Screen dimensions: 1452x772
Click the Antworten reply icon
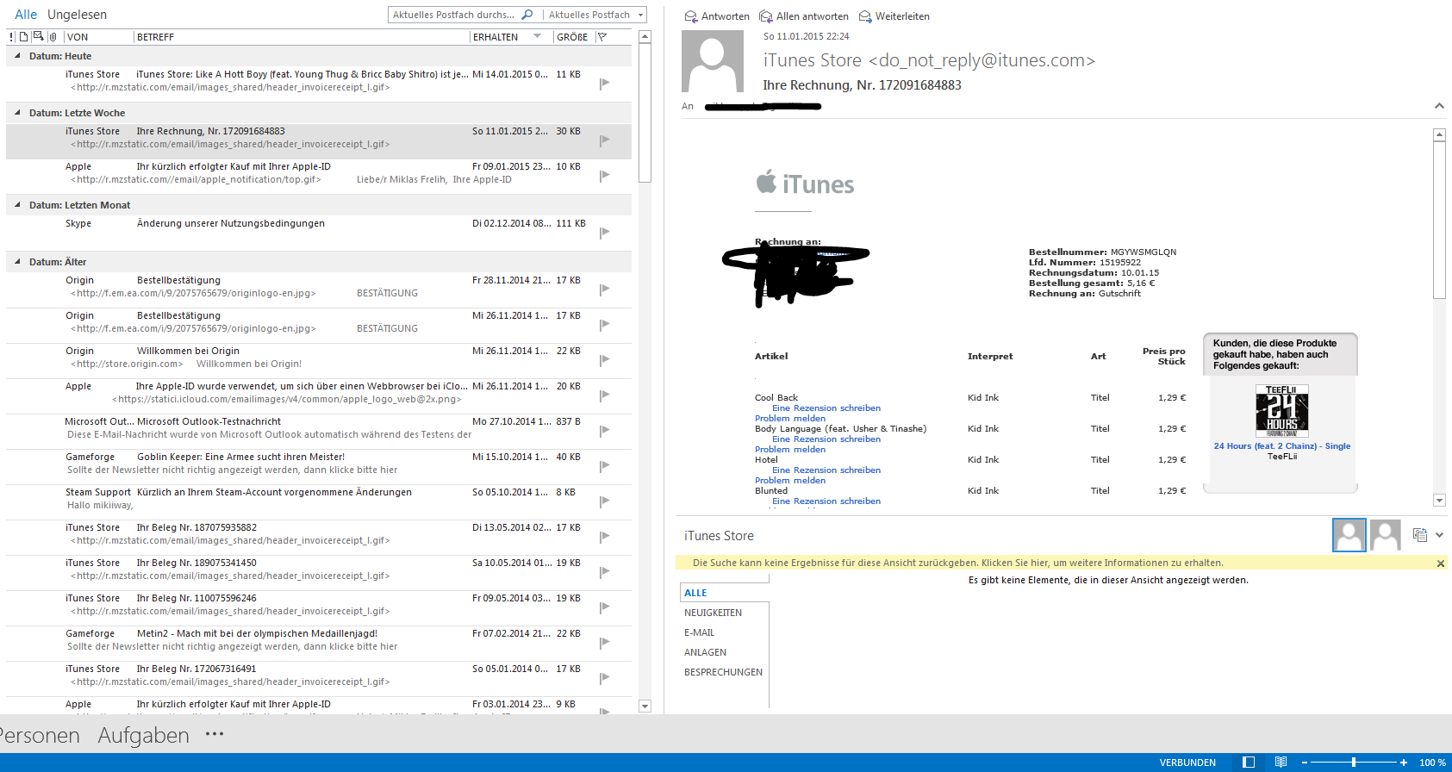coord(690,16)
